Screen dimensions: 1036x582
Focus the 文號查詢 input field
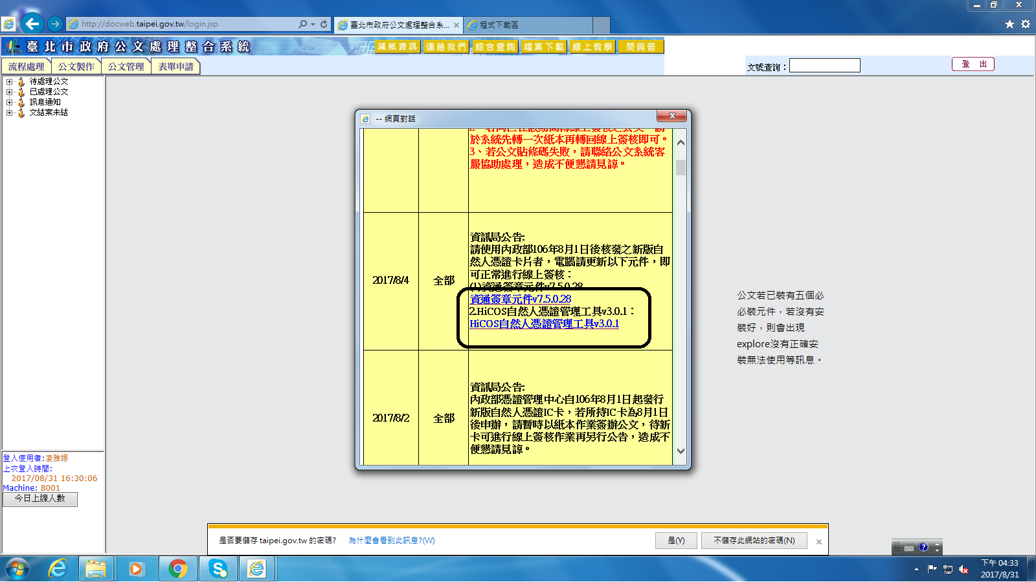coord(825,65)
